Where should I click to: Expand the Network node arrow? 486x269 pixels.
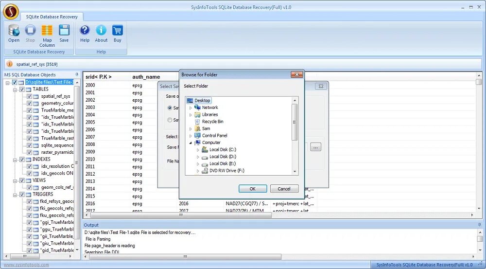191,108
